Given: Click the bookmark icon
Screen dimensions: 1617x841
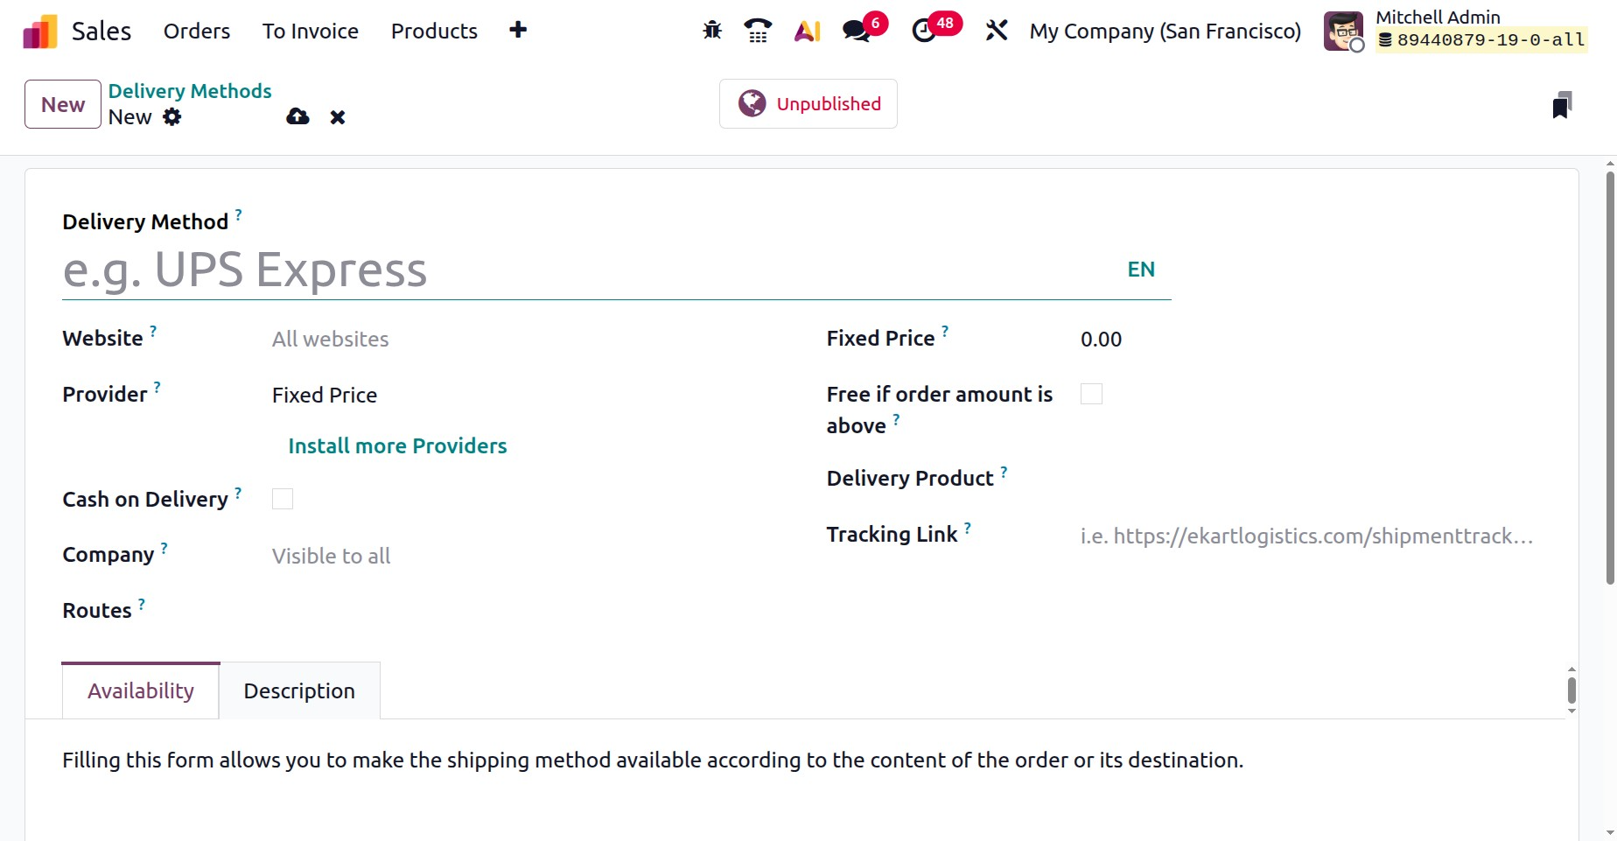Looking at the screenshot, I should [1562, 105].
